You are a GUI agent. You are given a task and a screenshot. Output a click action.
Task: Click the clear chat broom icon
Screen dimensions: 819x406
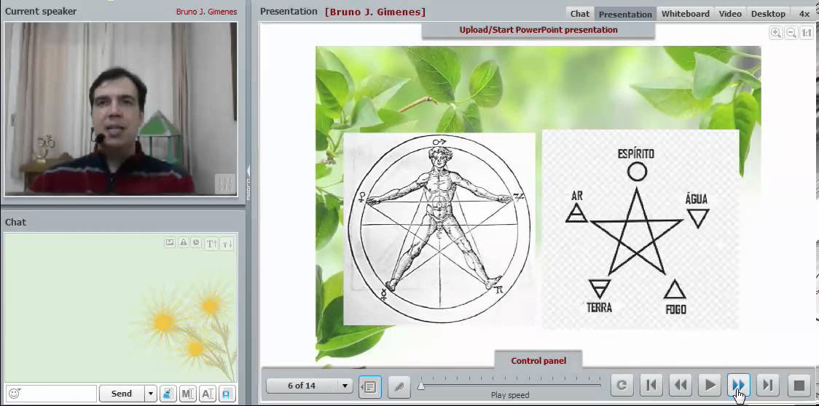[x=168, y=394]
